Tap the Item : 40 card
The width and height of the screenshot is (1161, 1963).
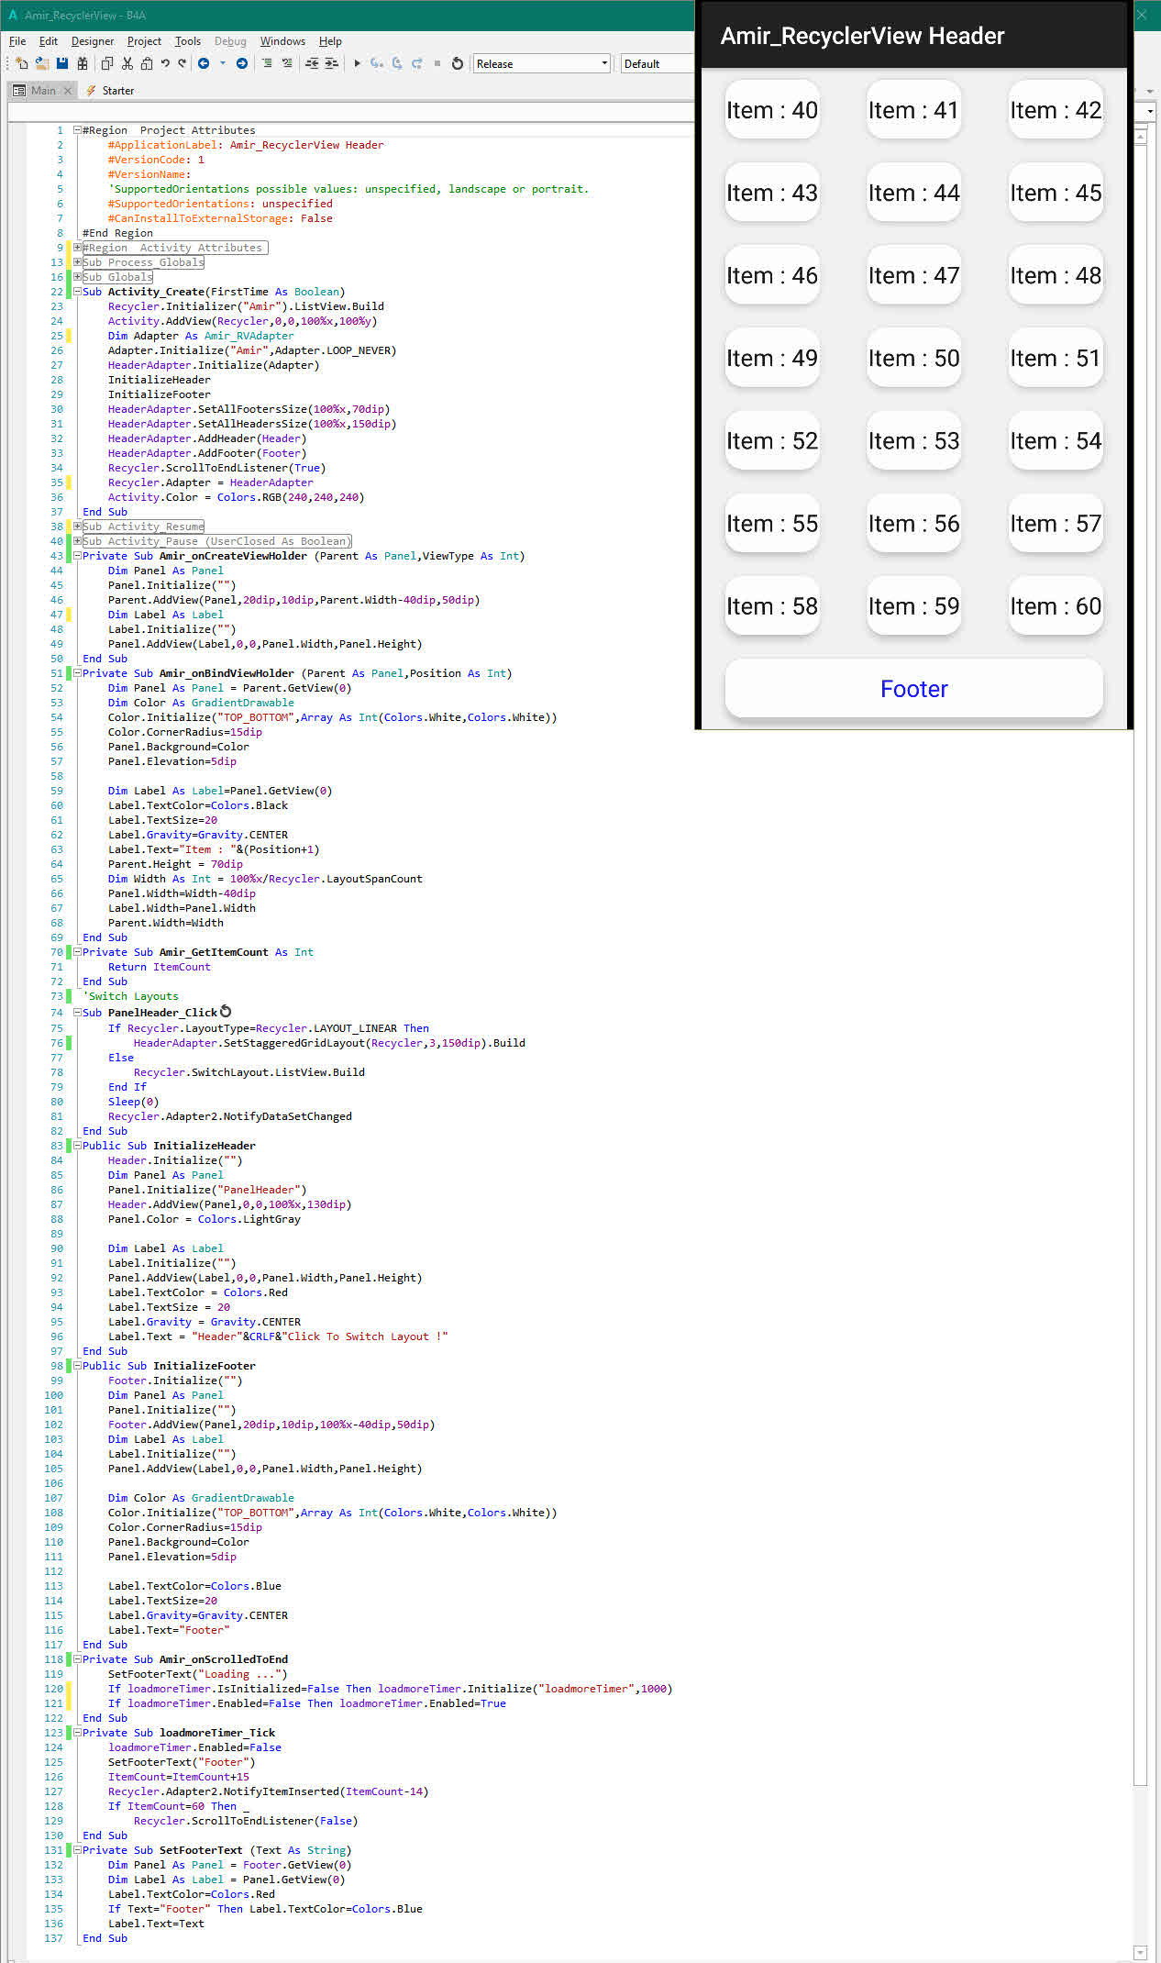click(x=772, y=110)
